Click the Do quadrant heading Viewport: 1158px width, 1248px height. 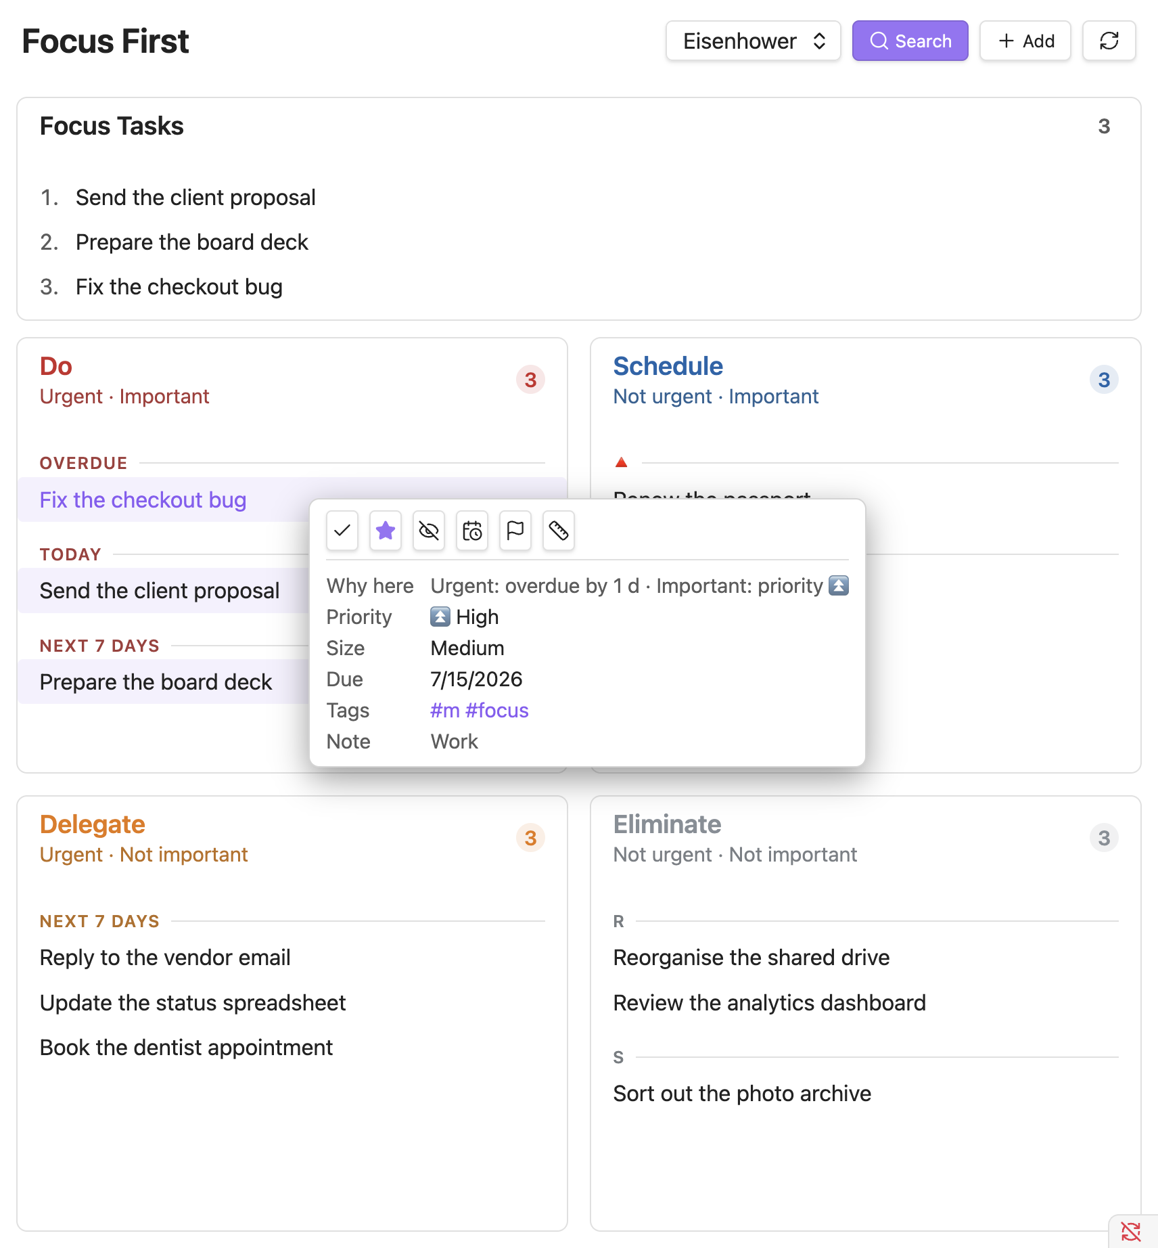56,366
